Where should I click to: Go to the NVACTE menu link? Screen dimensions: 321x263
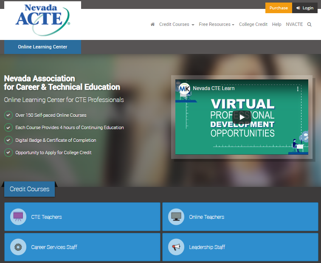pos(294,24)
